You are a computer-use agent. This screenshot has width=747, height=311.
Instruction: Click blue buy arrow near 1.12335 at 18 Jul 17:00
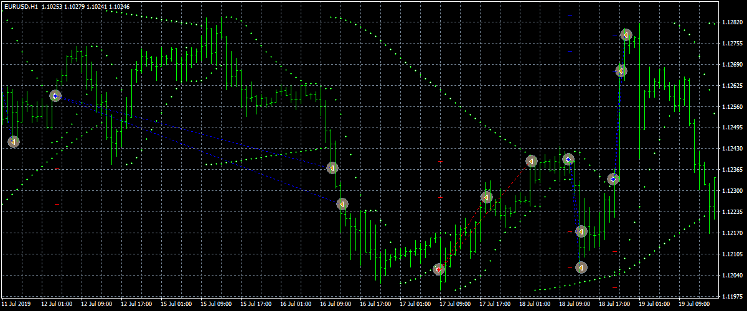[x=613, y=179]
